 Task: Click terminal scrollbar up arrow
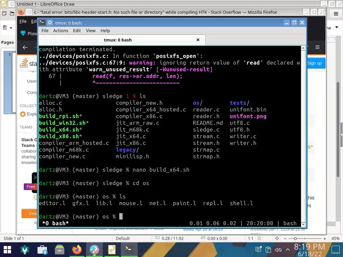(303, 48)
